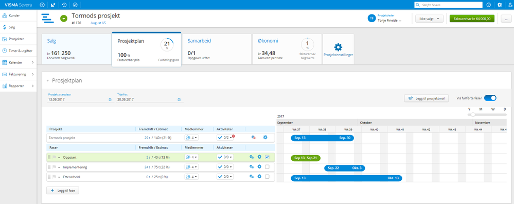
Task: Open Aktiviteter dropdown for Implementering
Action: point(225,167)
